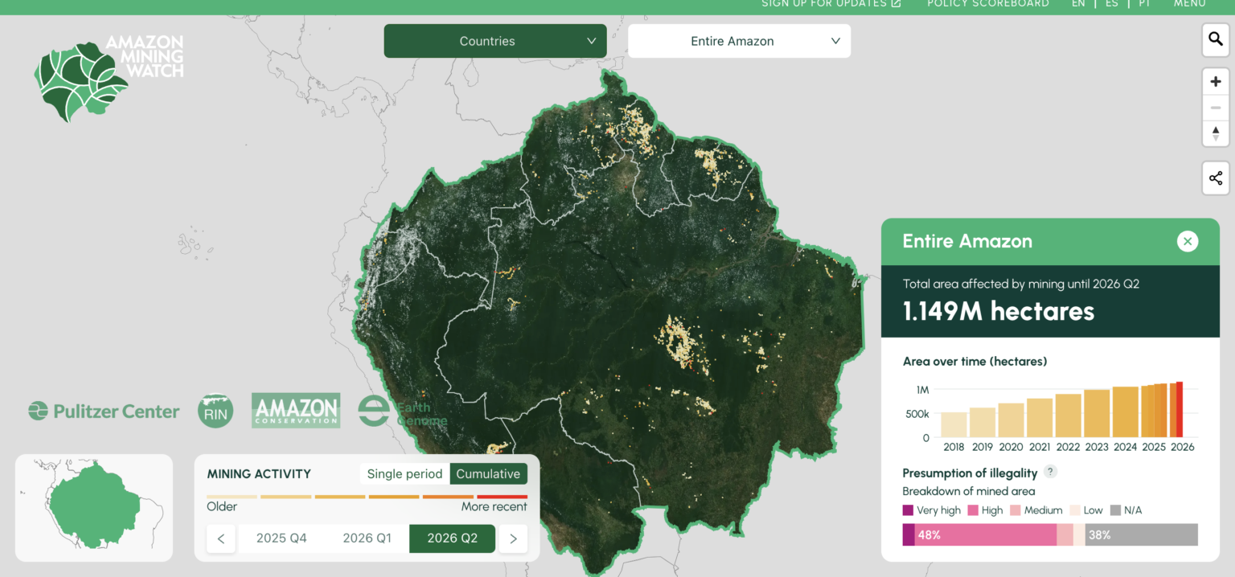Advance timeline with right arrow button
Screen dimensions: 1235x577
(513, 538)
